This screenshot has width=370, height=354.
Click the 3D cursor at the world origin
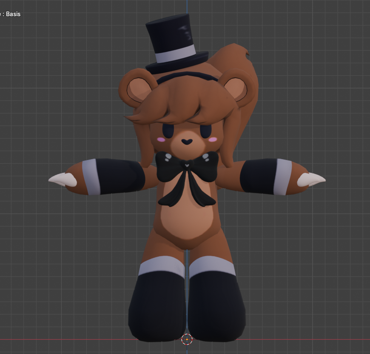click(x=187, y=340)
